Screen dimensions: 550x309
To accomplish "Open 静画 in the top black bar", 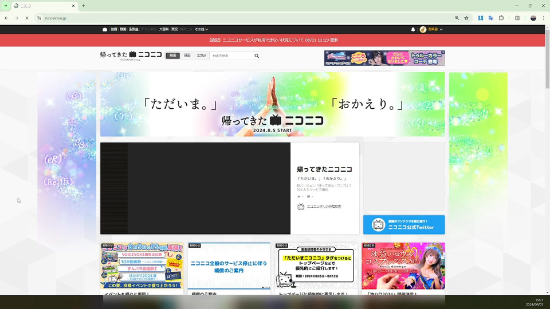I will tap(123, 29).
